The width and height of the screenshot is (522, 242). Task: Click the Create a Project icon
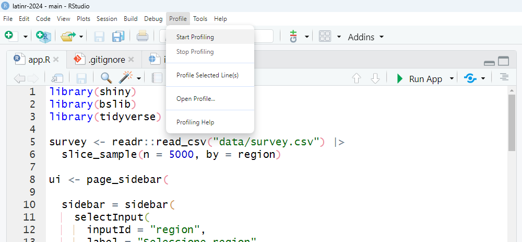[x=44, y=36]
